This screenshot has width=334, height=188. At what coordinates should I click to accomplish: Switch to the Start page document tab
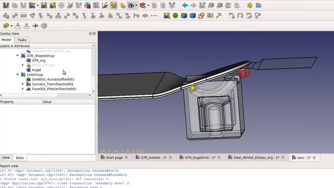[114, 158]
